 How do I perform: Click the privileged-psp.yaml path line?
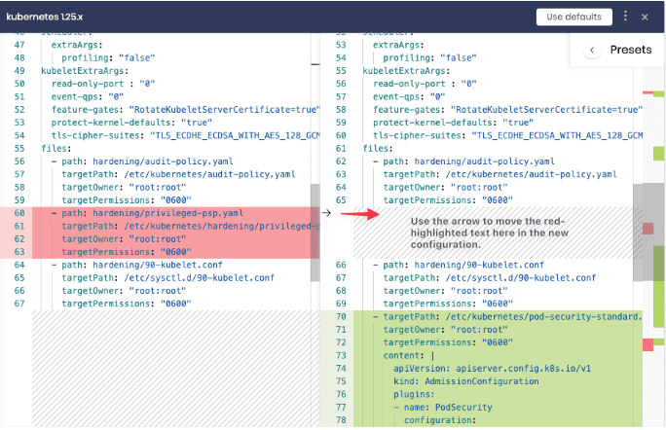pos(147,213)
